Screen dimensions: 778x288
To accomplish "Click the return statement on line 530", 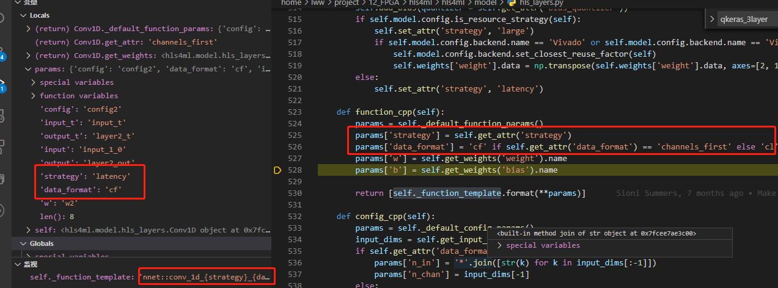I will tap(471, 193).
